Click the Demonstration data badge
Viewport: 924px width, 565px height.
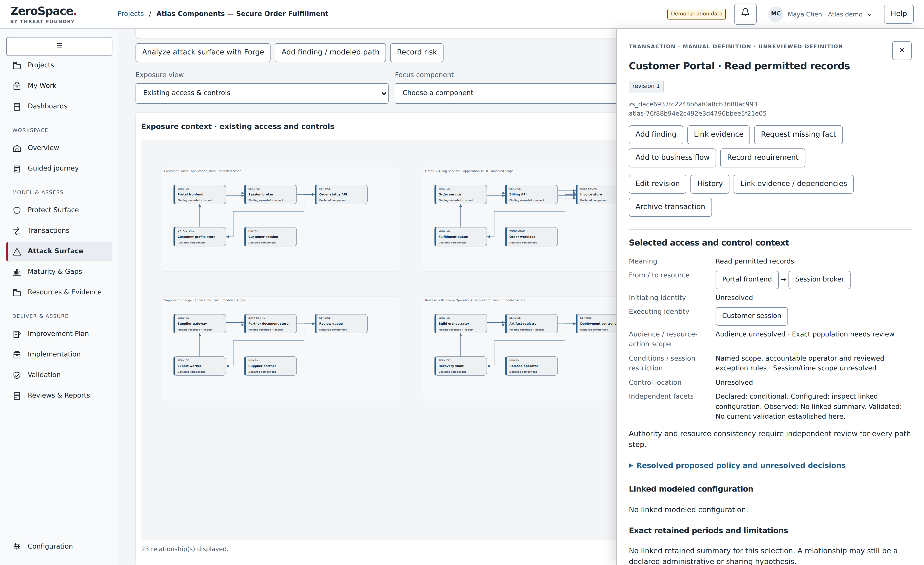point(696,14)
